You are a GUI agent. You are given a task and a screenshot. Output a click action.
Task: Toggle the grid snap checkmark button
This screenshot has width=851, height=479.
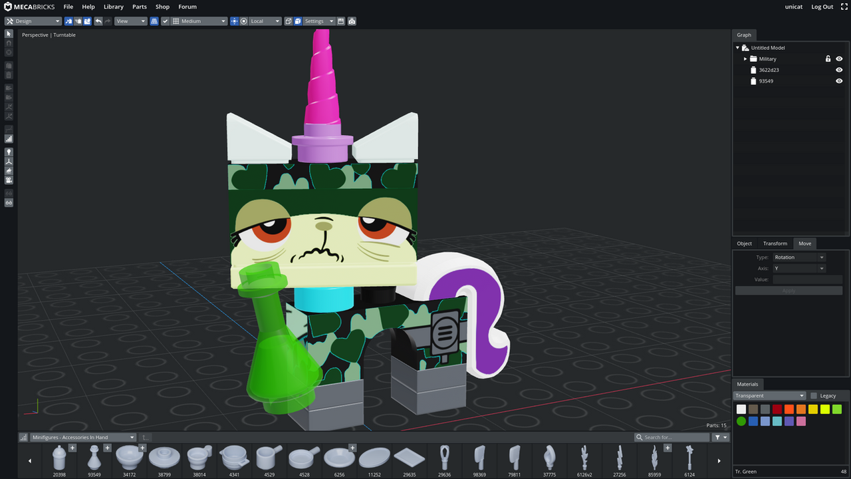166,21
